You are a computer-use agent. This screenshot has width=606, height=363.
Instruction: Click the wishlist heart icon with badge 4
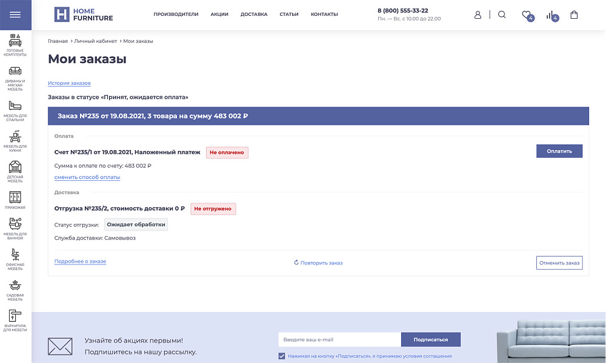[527, 15]
